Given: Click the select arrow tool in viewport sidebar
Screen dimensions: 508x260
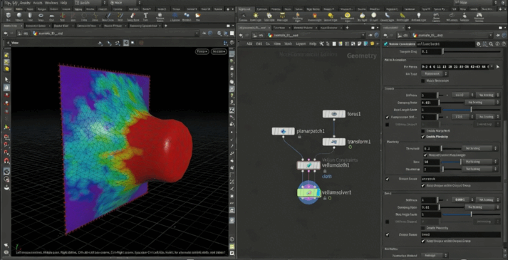Looking at the screenshot, I should coord(6,80).
